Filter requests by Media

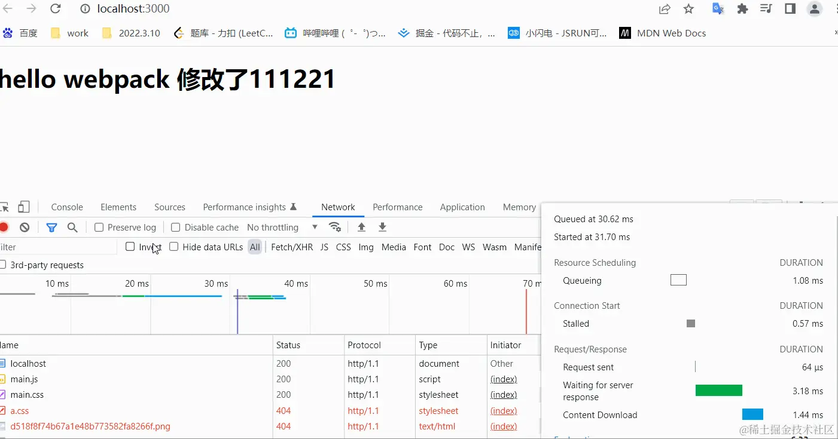[x=394, y=247]
